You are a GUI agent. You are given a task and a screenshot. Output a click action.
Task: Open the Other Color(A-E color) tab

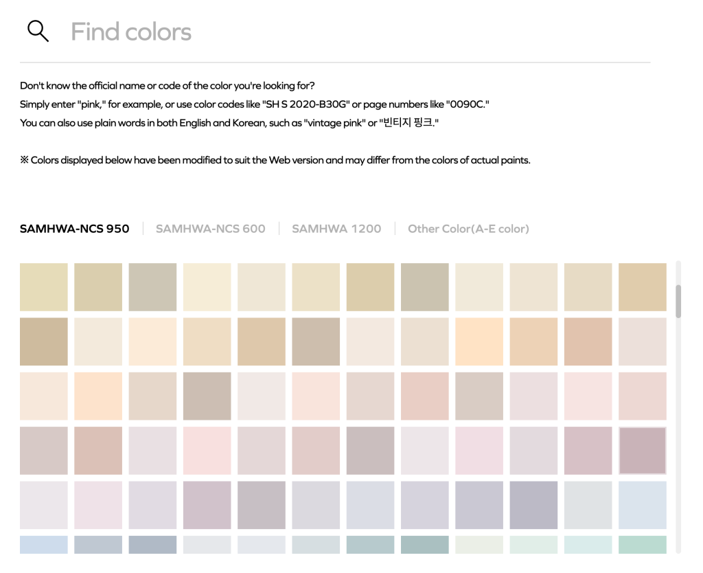[x=468, y=228]
